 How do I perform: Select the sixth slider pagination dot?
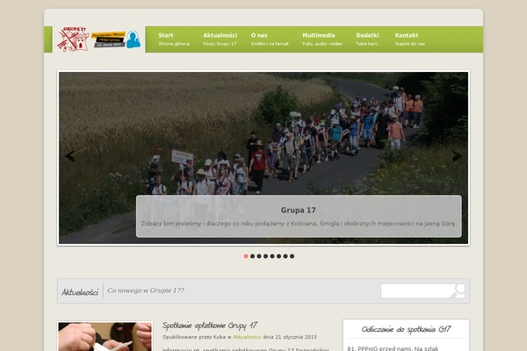(x=279, y=256)
